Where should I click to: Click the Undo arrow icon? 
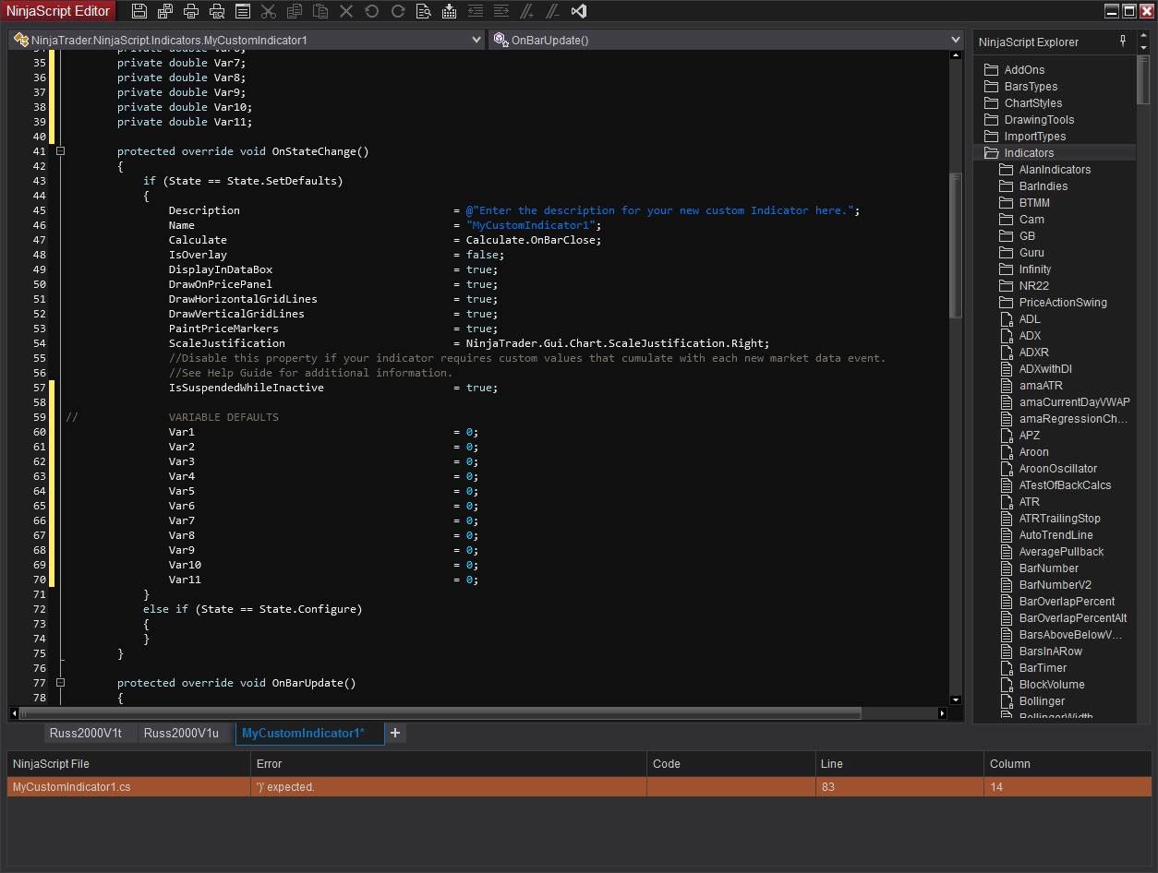pos(372,12)
